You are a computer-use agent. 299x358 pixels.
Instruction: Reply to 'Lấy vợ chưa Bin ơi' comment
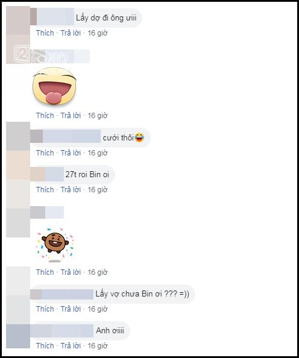point(71,309)
